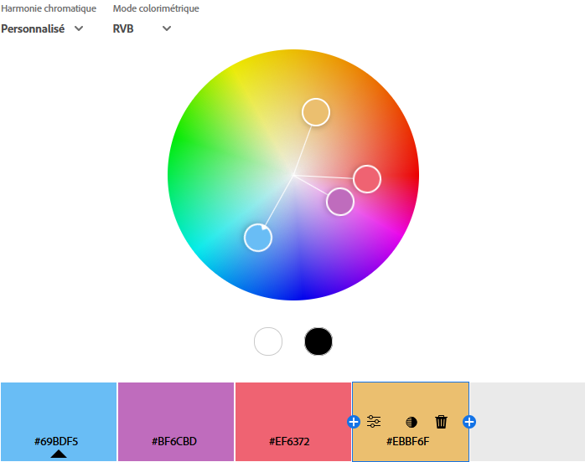Delete the orange swatch with the trash icon
The height and width of the screenshot is (462, 585).
click(x=441, y=422)
